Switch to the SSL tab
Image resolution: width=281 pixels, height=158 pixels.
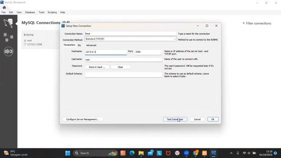79,45
